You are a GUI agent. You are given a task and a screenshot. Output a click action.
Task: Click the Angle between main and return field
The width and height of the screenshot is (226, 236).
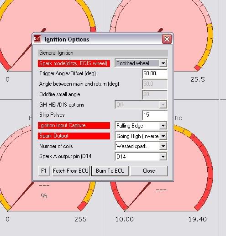tap(155, 84)
